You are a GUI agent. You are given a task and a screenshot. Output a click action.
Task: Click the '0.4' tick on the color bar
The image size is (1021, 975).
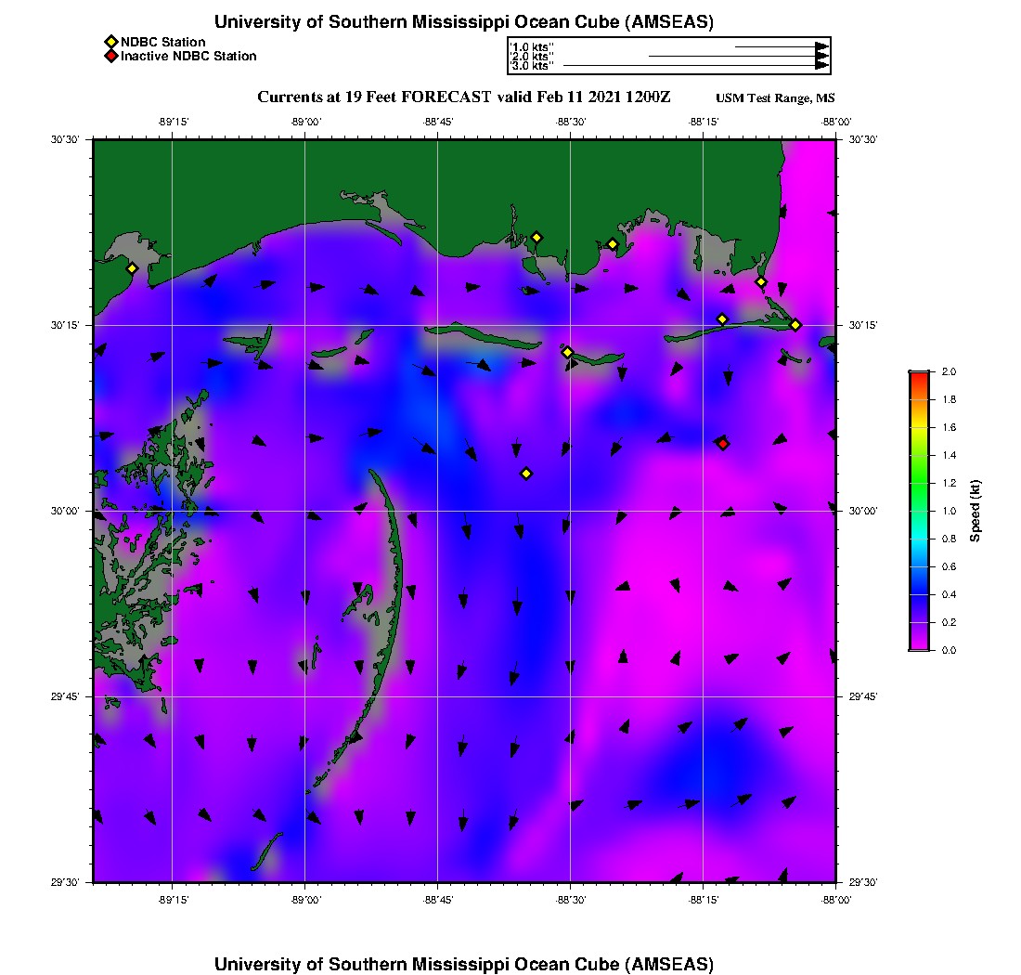(949, 594)
